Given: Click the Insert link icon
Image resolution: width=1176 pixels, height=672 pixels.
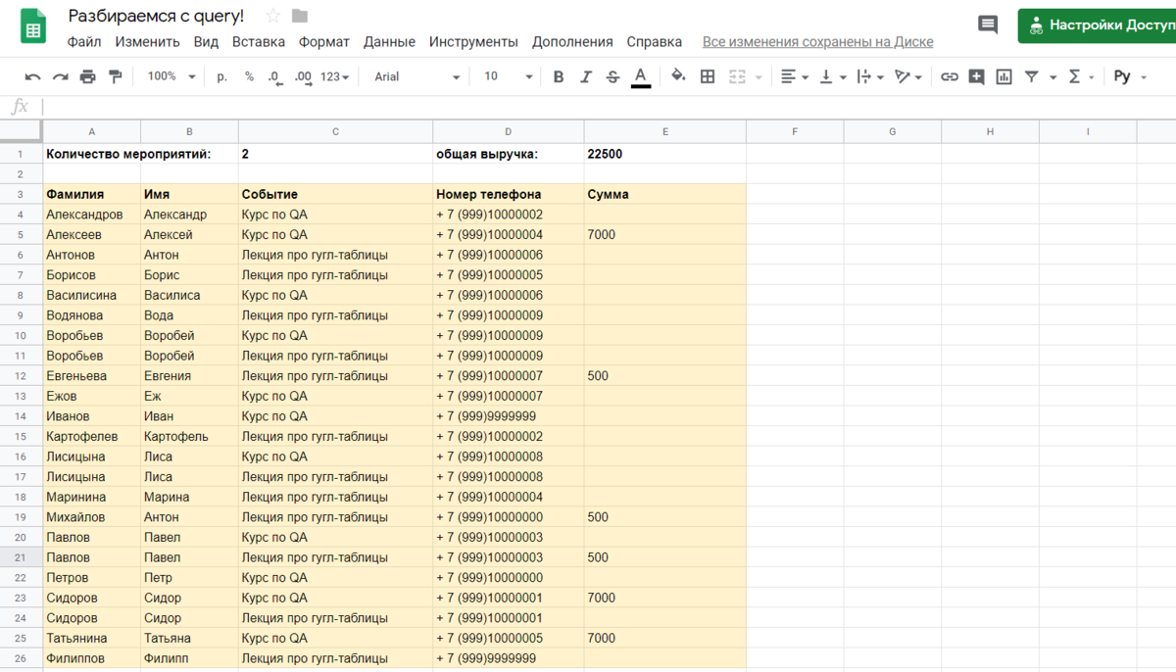Looking at the screenshot, I should pos(950,76).
